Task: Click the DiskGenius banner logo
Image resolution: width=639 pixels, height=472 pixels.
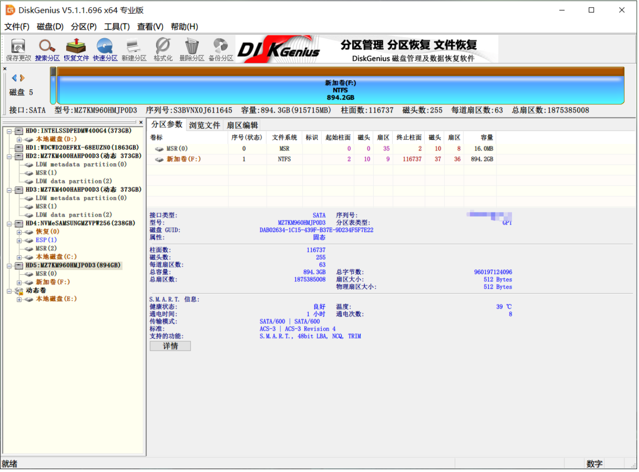Action: [x=278, y=49]
